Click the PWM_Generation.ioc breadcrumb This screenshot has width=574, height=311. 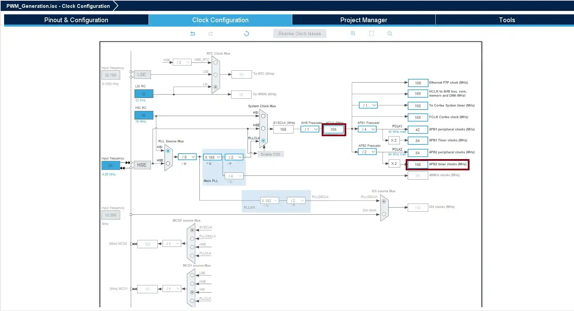point(58,6)
